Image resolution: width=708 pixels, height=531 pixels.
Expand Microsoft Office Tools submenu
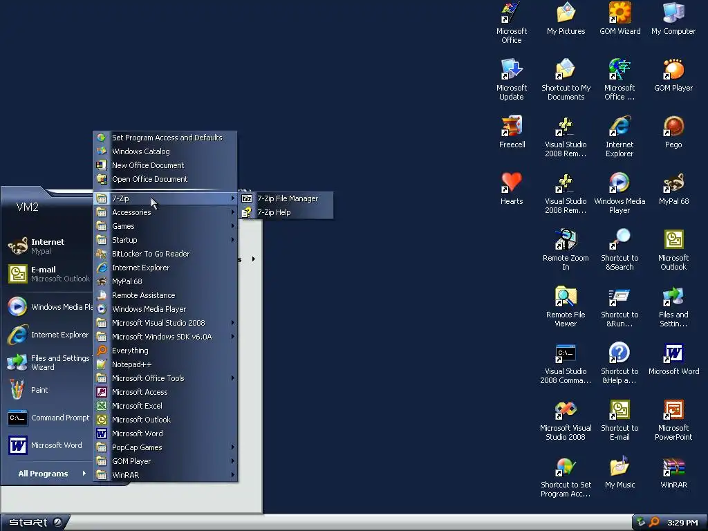point(165,378)
